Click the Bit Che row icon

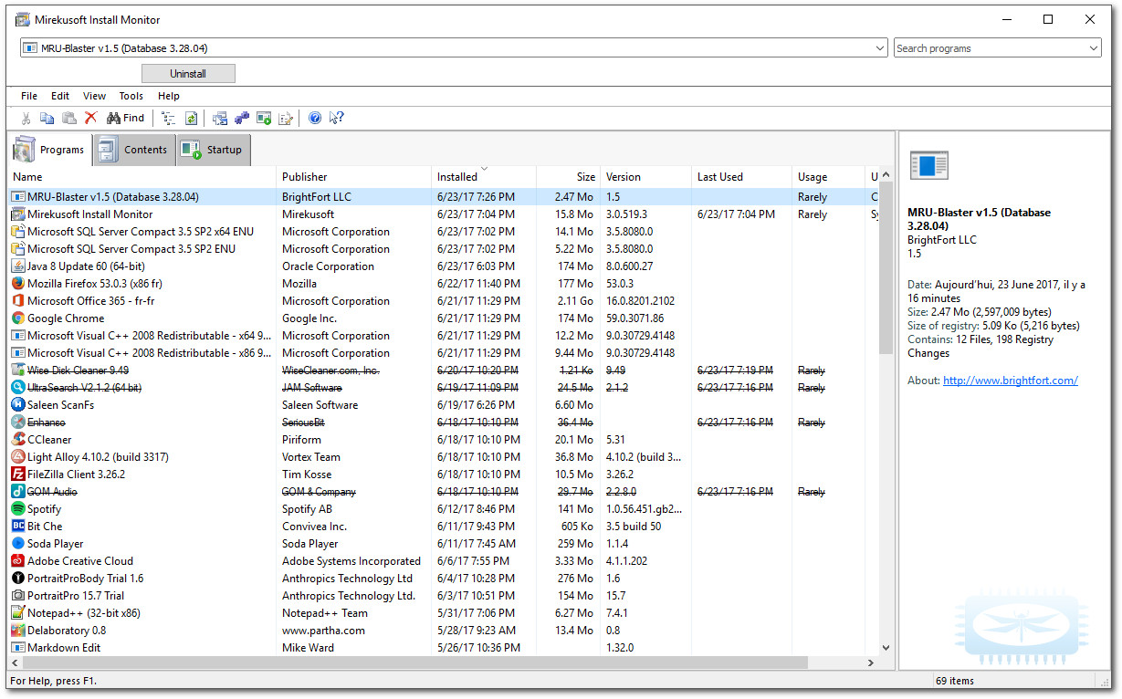18,527
